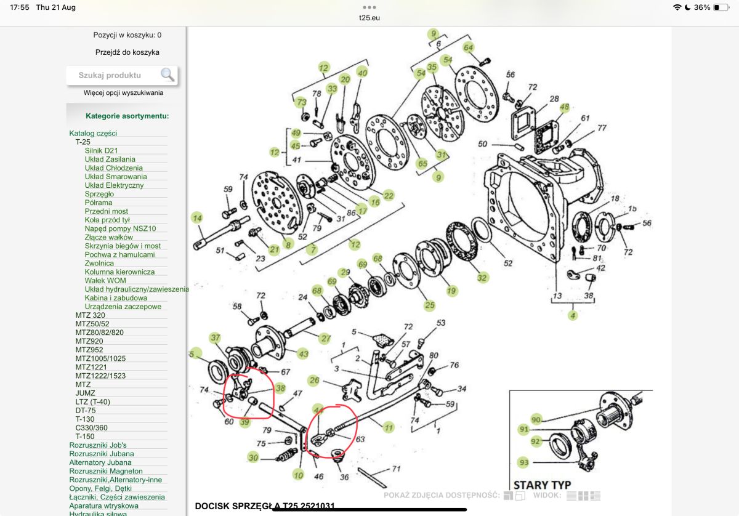Viewport: 739px width, 516px height.
Task: Open Silnik D21 subcategory
Action: (101, 150)
